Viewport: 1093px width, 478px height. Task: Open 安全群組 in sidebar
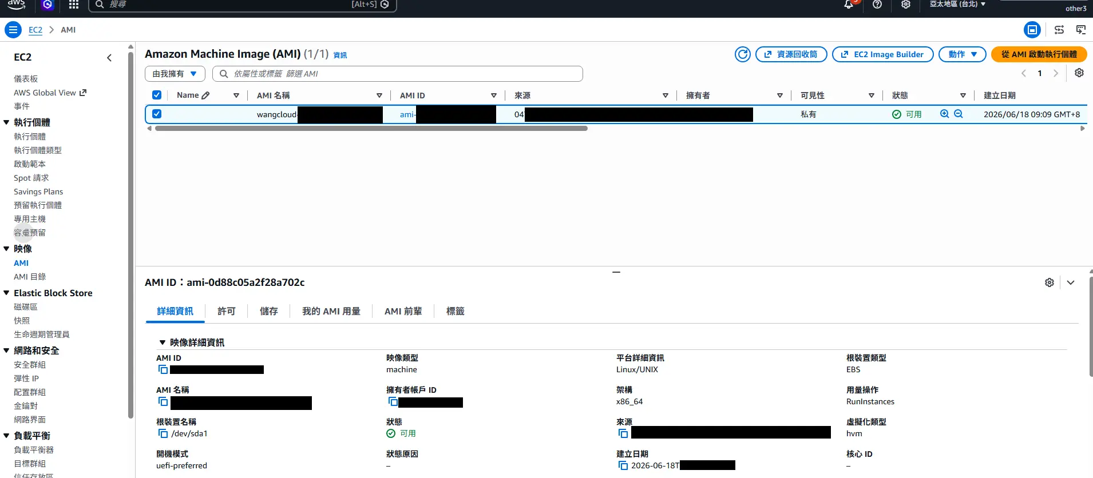coord(30,365)
